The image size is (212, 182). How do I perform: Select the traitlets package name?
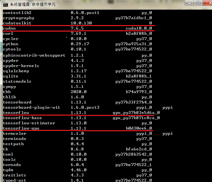(x=14, y=175)
